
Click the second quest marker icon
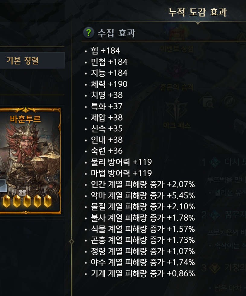click(x=215, y=215)
